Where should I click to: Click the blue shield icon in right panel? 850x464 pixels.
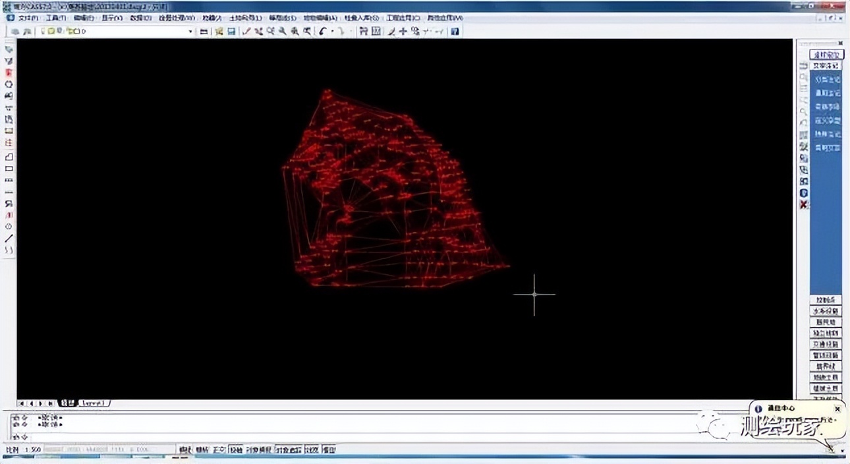(804, 193)
